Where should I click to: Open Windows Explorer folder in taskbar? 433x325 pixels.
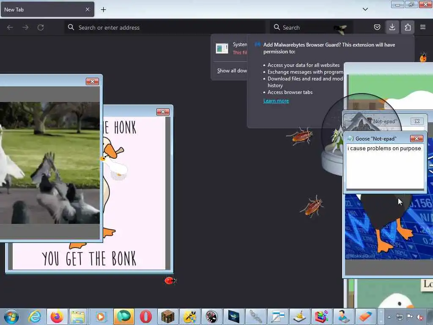[78, 317]
